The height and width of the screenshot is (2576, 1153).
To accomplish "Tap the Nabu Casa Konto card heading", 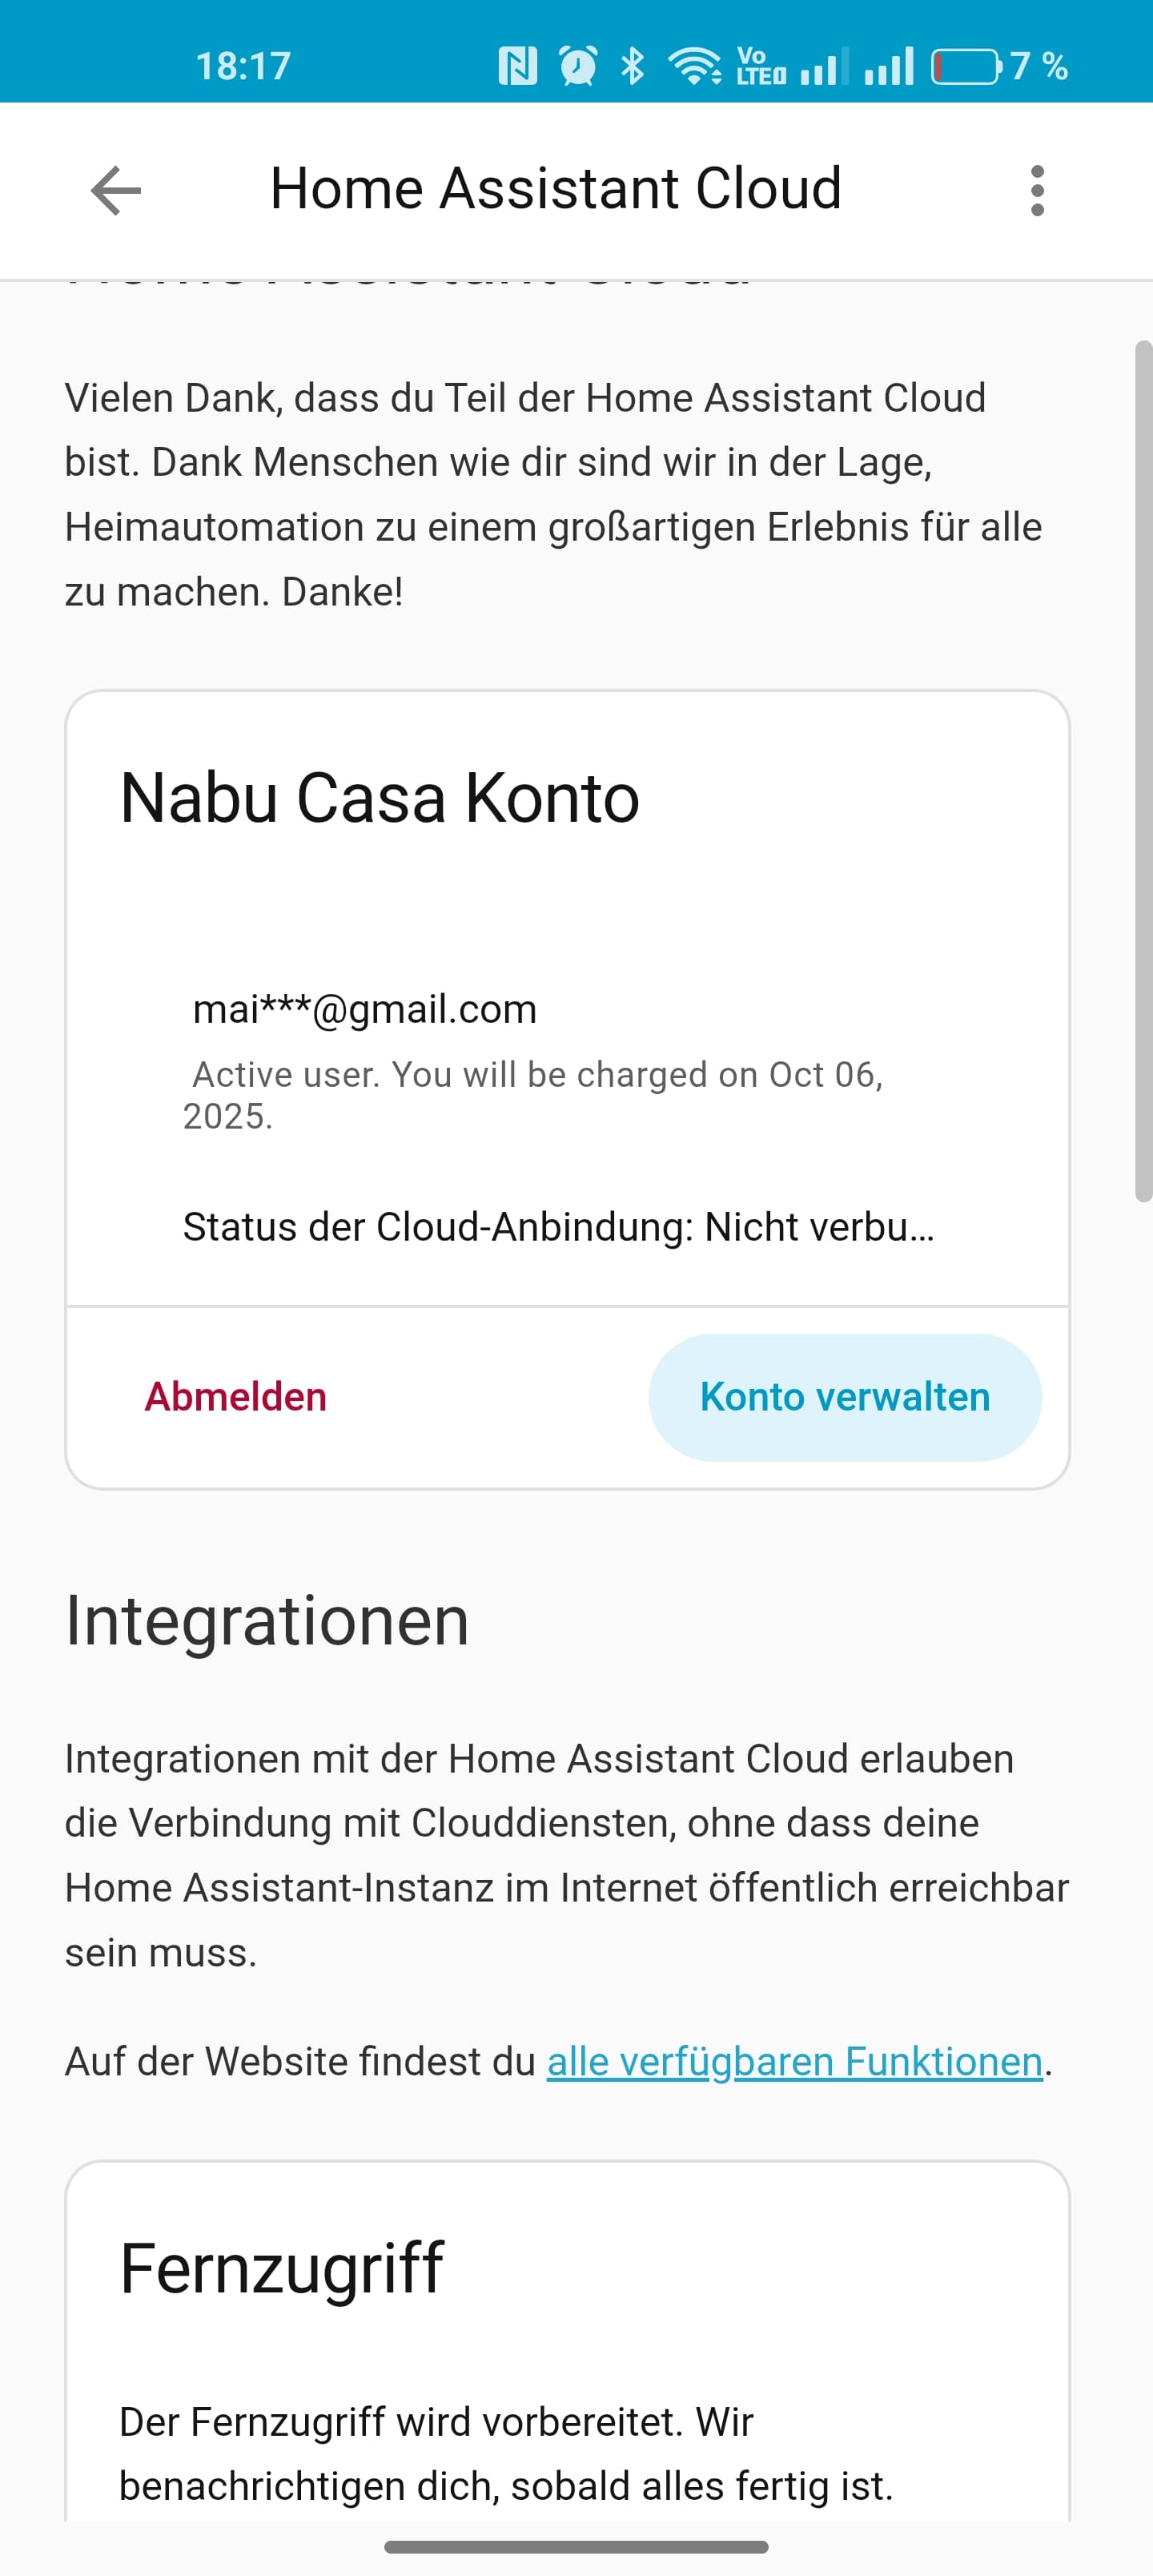I will coord(379,798).
